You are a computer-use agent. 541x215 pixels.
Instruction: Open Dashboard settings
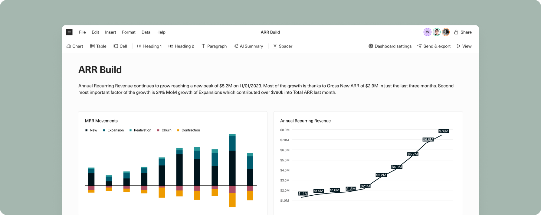pos(390,46)
